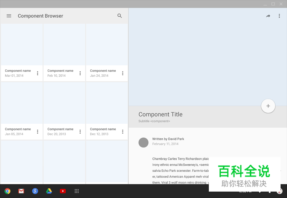
Task: Open menu on Jan 24, 2014 card
Action: tap(122, 73)
